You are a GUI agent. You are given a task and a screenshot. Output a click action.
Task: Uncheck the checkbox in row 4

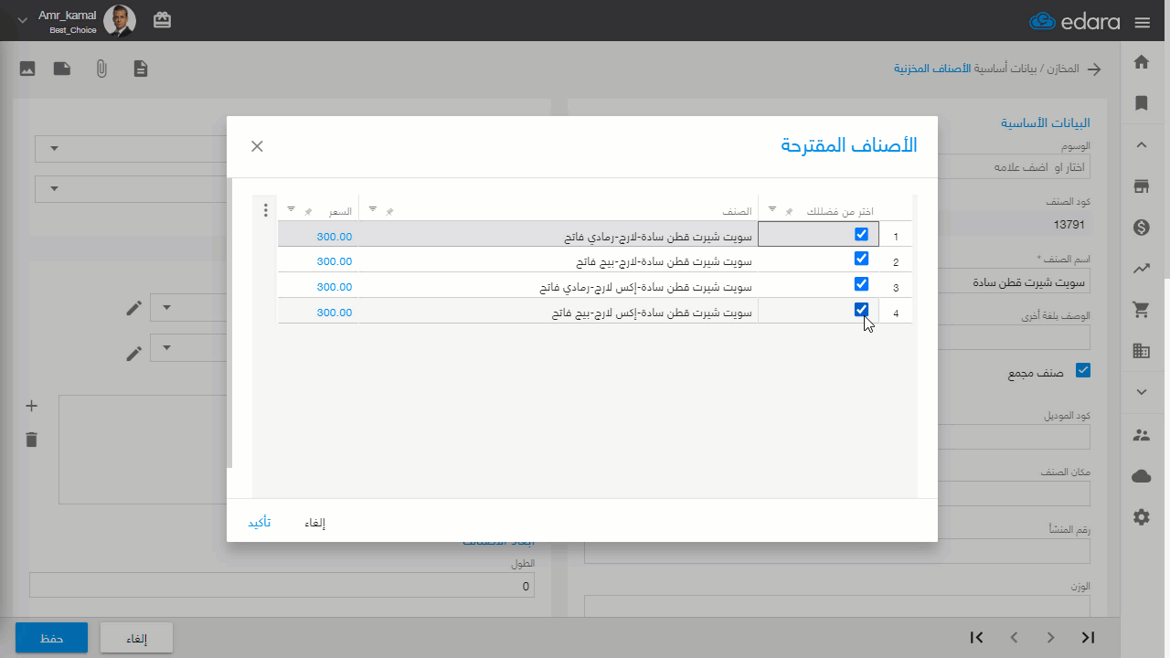(x=861, y=310)
